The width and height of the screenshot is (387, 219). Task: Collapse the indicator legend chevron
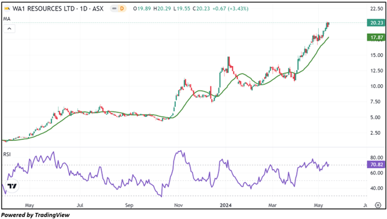point(9,29)
